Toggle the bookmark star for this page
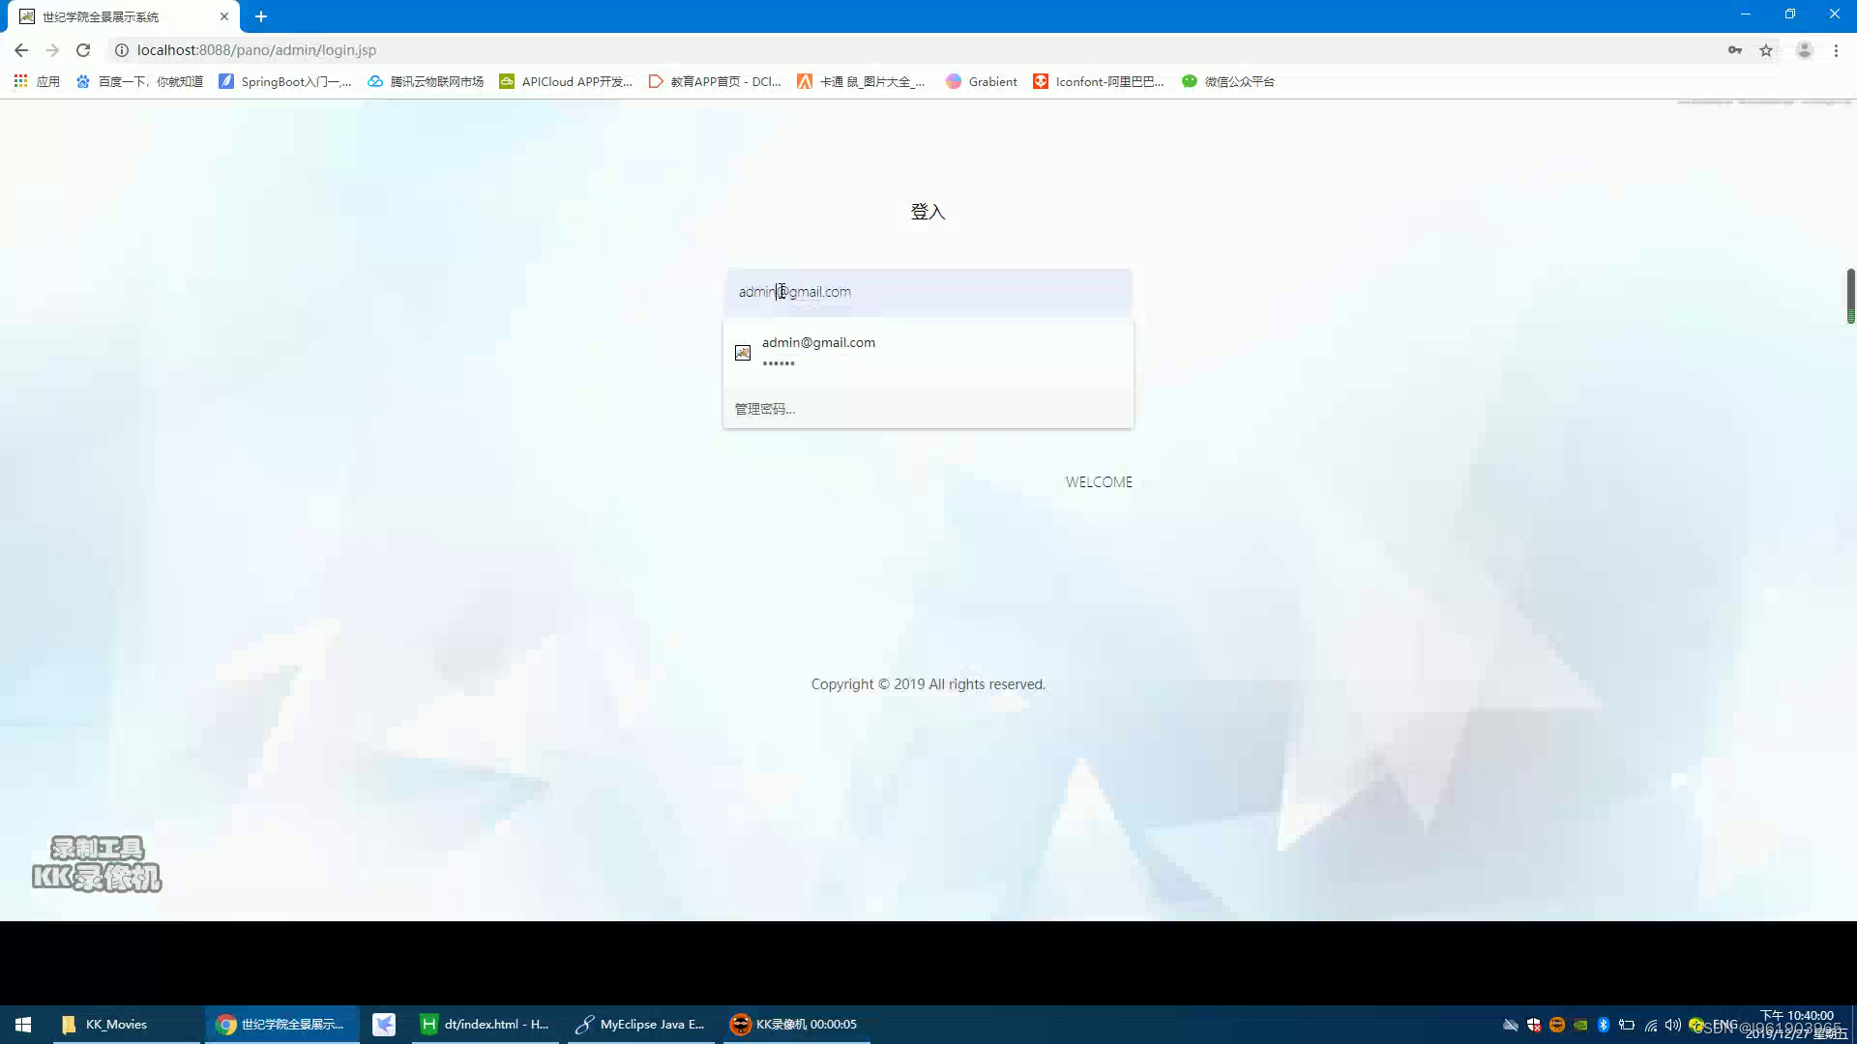Screen dimensions: 1857x1044 click(x=1765, y=49)
